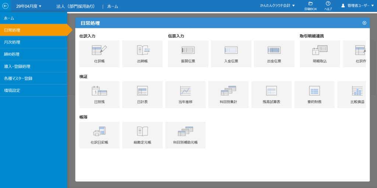This screenshot has height=188, width=377.
Task: Open the 科目別集計 account totals tile
Action: pyautogui.click(x=228, y=95)
